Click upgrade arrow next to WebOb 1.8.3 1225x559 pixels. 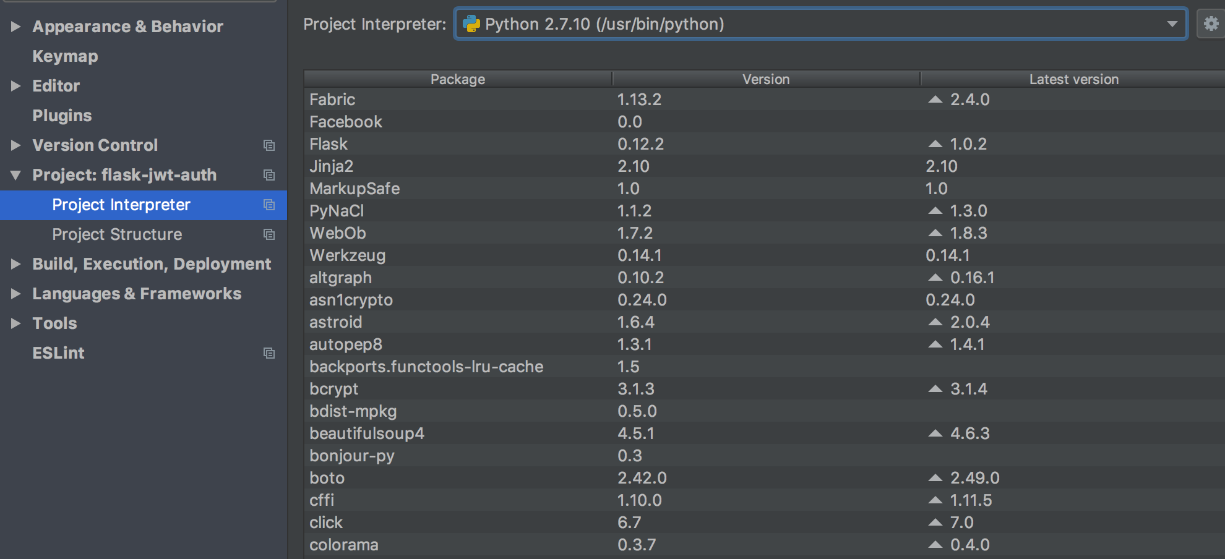click(x=935, y=233)
